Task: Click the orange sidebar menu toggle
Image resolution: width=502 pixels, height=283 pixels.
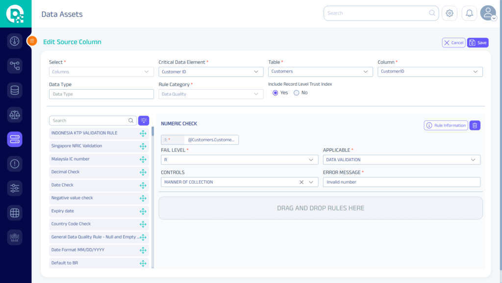Action: pyautogui.click(x=32, y=41)
